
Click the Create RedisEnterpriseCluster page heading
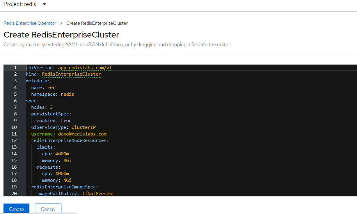point(61,35)
